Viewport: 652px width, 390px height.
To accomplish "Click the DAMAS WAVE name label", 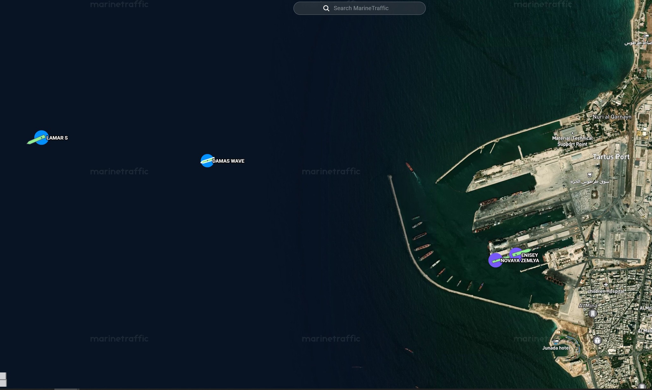I will (228, 161).
